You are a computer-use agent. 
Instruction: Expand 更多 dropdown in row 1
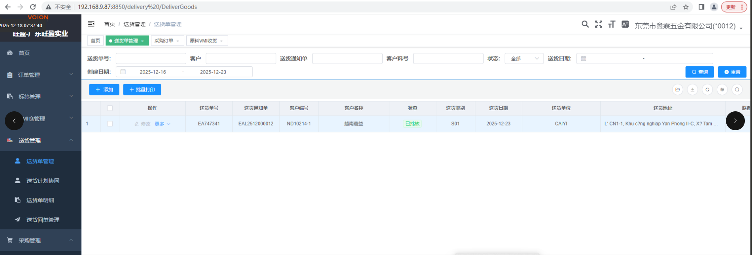click(162, 124)
